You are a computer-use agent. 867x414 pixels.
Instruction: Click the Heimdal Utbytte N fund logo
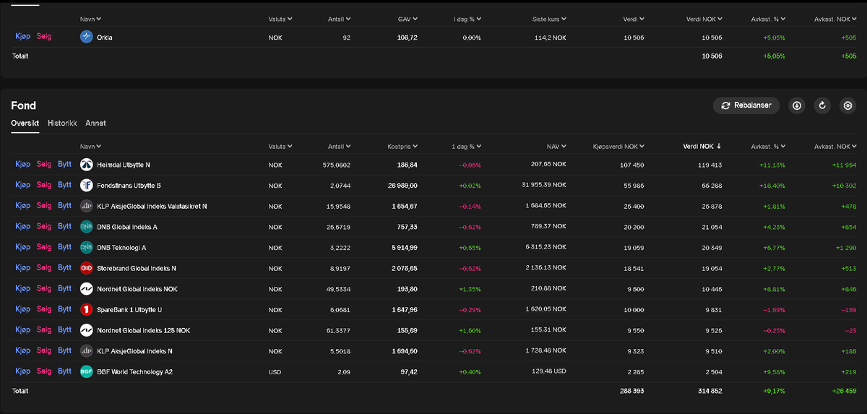coord(87,165)
